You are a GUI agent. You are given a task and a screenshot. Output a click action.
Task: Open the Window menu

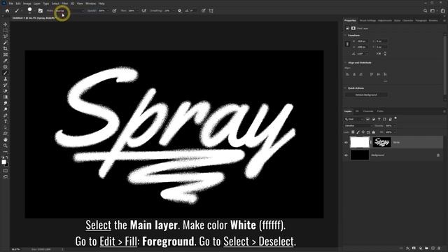(90, 3)
